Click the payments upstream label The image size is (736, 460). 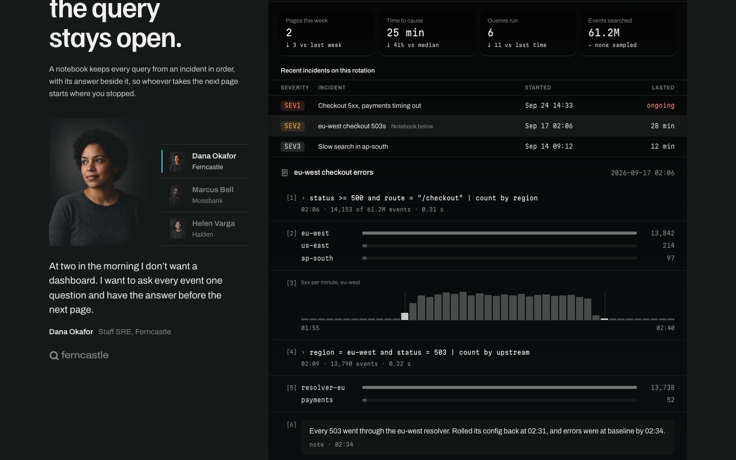(x=317, y=400)
